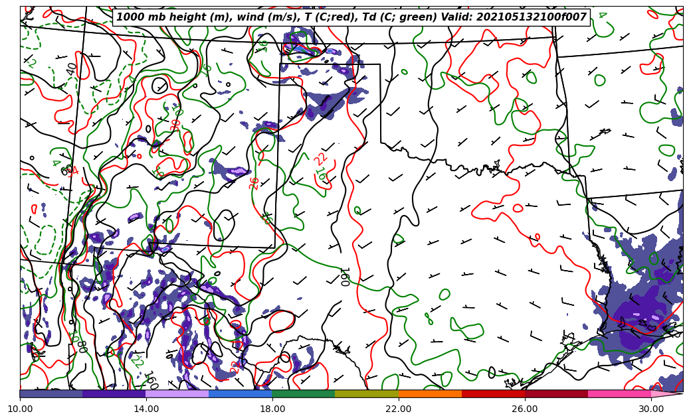Viewport: 689px width, 420px height.
Task: Select the lavender 14–16 colorbar segment
Action: click(177, 393)
